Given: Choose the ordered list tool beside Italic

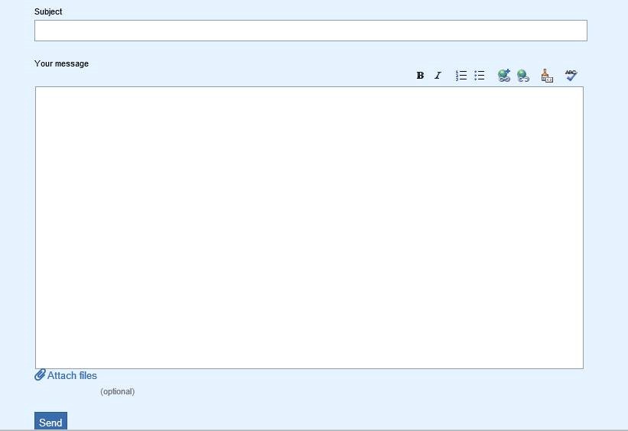Looking at the screenshot, I should point(461,76).
